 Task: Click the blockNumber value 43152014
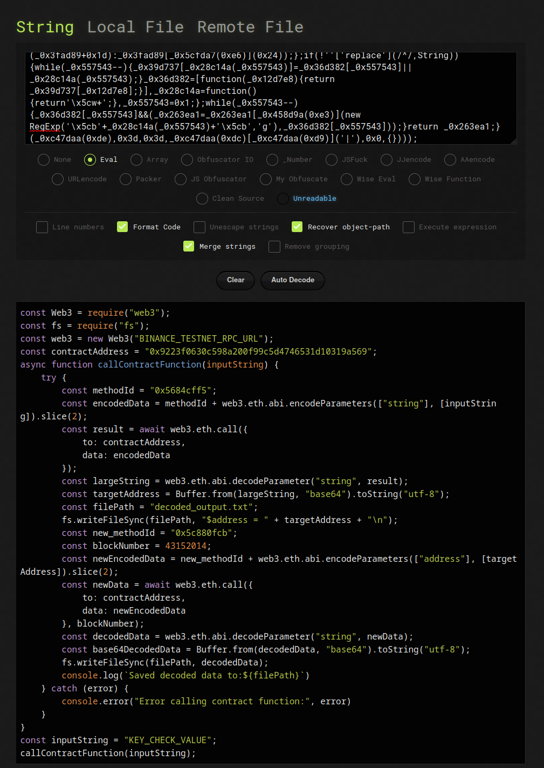tap(185, 546)
